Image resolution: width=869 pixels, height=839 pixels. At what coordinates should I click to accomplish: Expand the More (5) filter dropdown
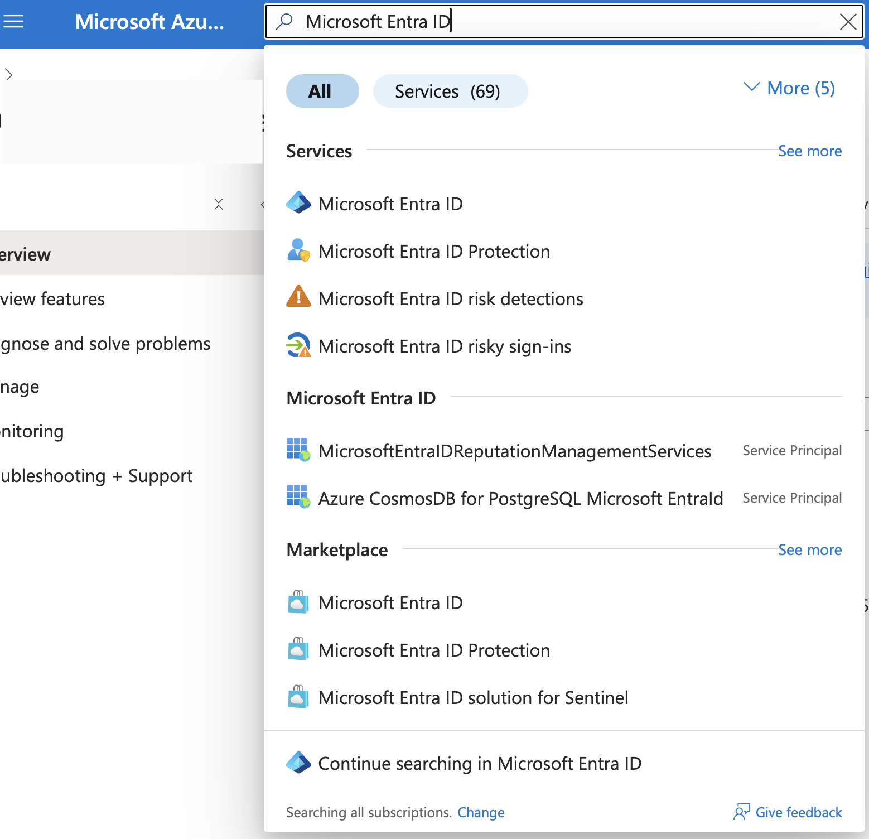point(788,88)
